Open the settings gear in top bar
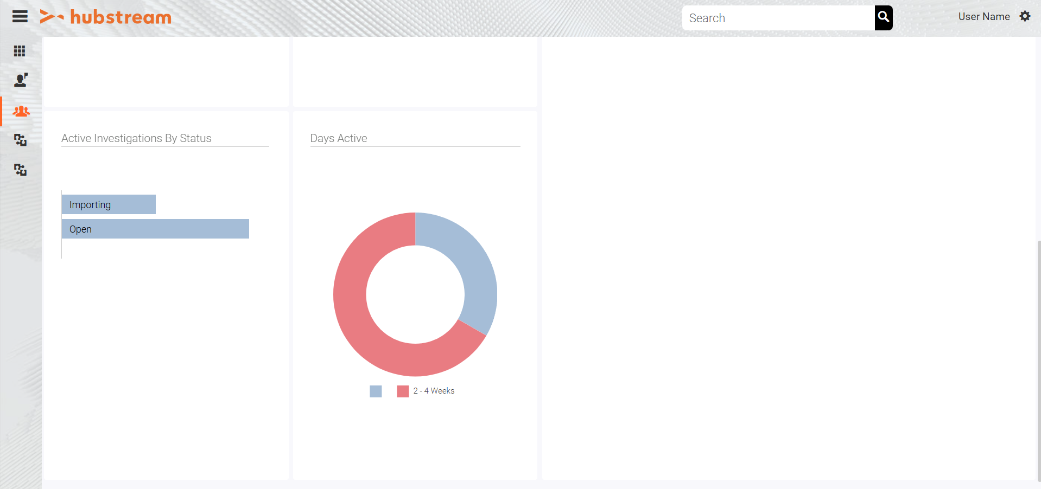The height and width of the screenshot is (489, 1041). coord(1025,16)
